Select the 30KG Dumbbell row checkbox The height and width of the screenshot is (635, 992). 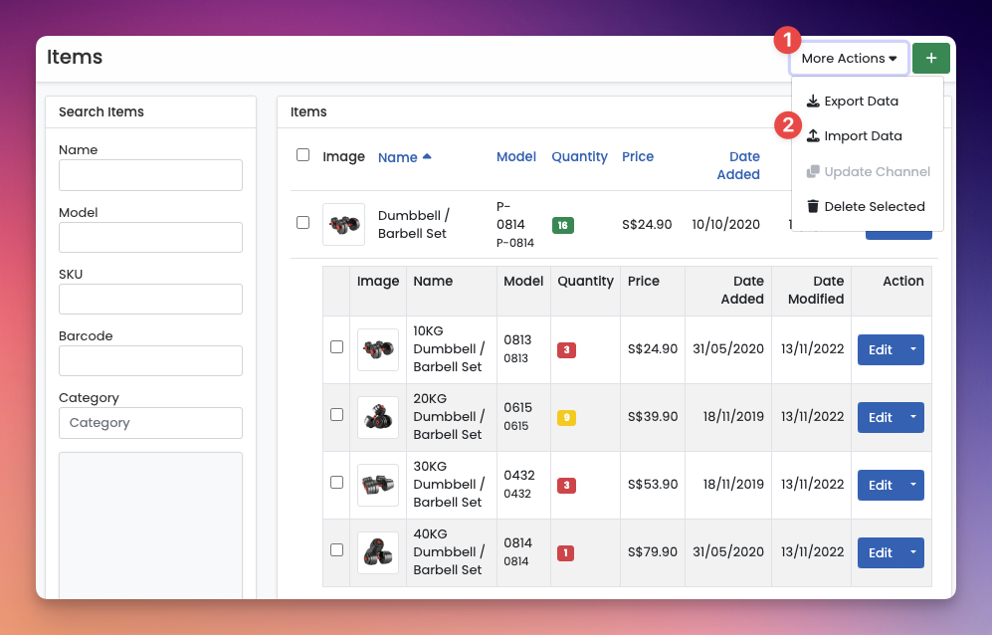(337, 483)
